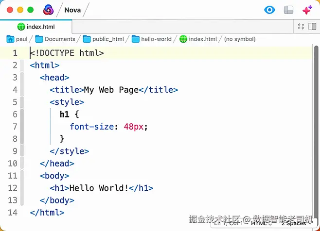Click the Nova project name in title bar

[x=72, y=10]
